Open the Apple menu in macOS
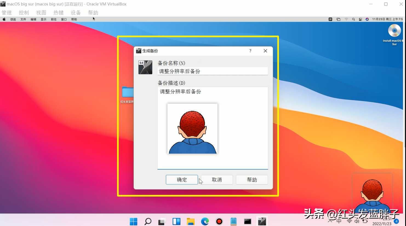This screenshot has width=406, height=226. coord(4,19)
